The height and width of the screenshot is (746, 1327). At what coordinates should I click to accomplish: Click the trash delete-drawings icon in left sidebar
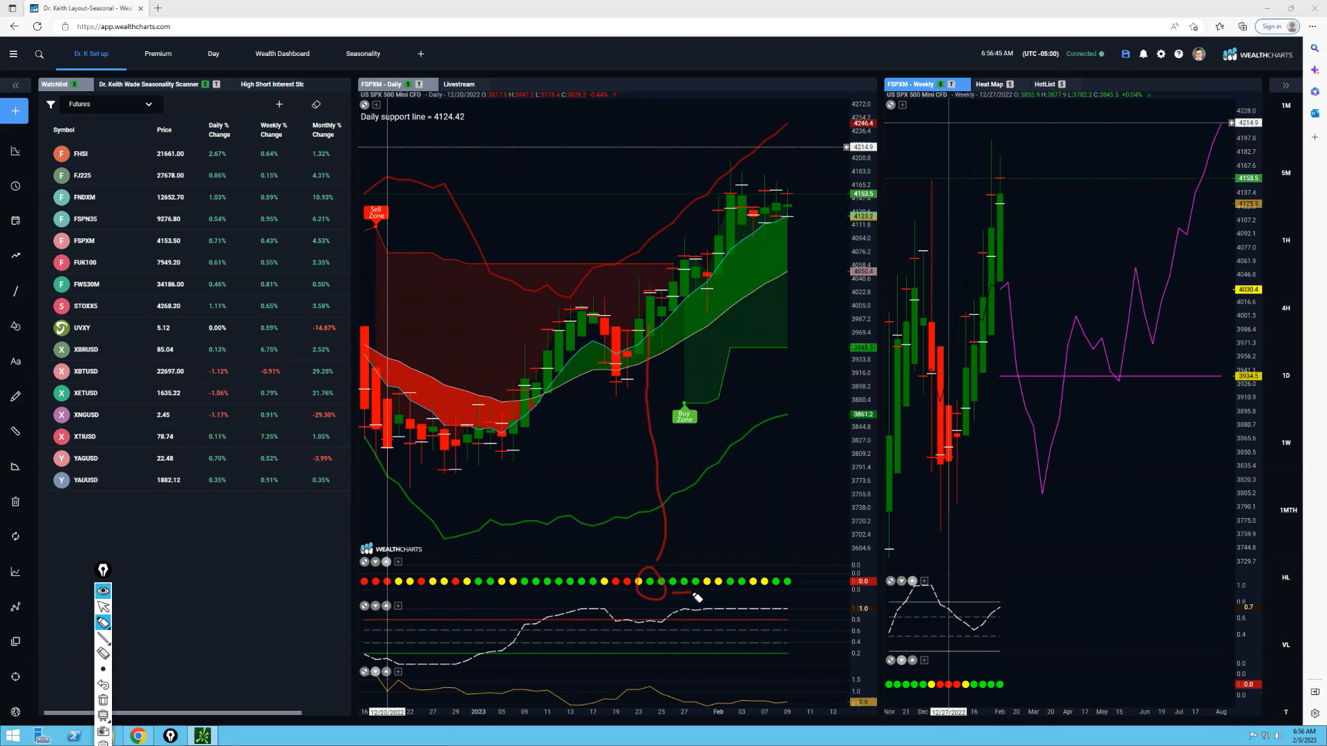pos(15,501)
